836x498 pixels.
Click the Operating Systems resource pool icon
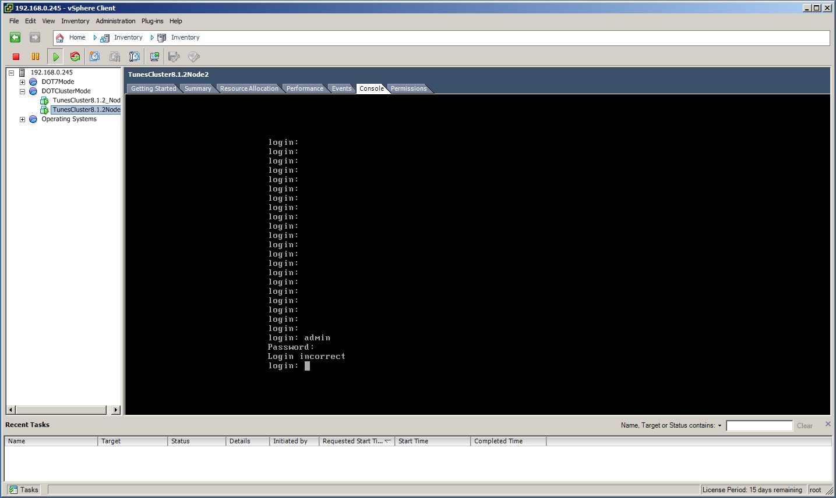tap(33, 119)
